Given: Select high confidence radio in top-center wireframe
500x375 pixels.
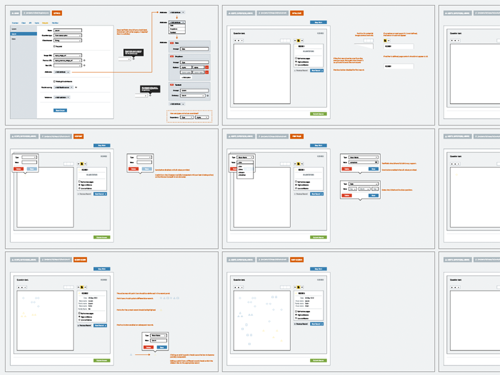Looking at the screenshot, I should pos(296,61).
